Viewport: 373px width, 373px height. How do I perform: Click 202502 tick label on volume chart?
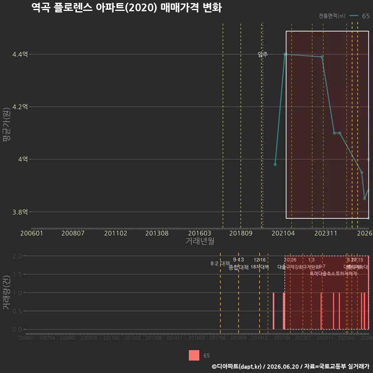pyautogui.click(x=346, y=338)
